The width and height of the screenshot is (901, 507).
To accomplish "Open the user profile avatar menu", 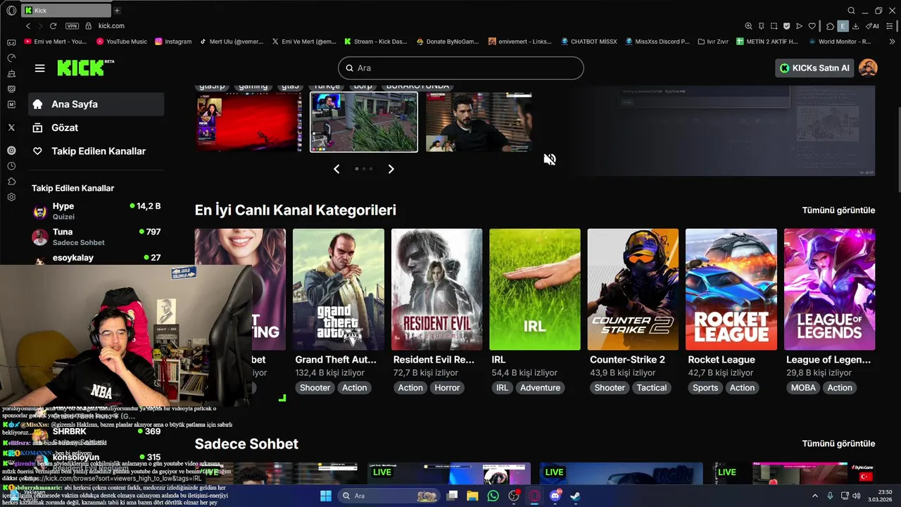I will tap(868, 68).
